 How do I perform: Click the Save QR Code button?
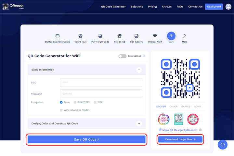(x=86, y=139)
